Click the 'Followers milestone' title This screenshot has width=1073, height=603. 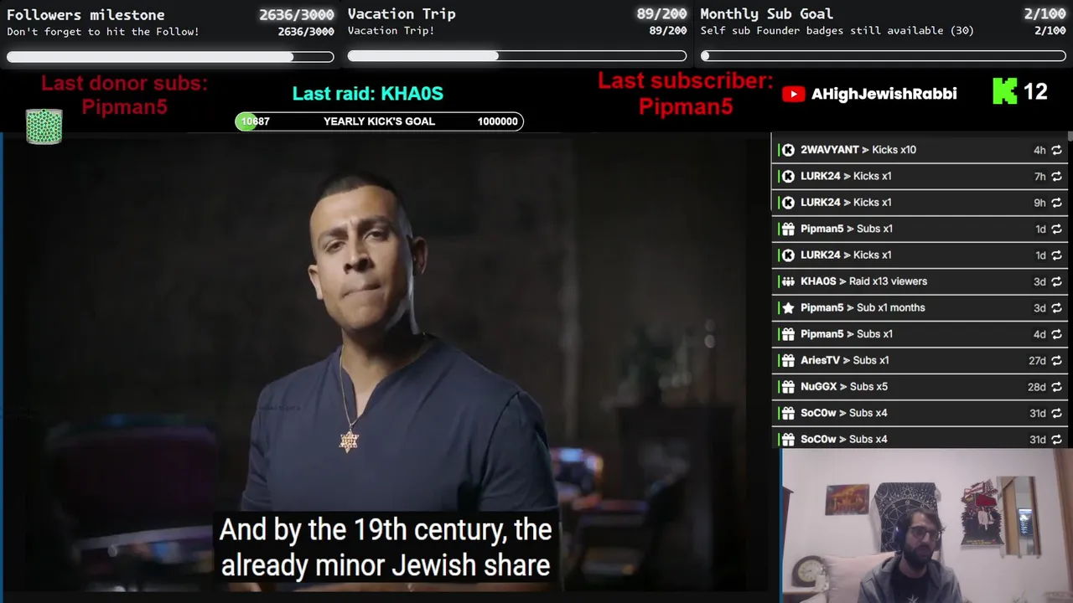(x=86, y=14)
